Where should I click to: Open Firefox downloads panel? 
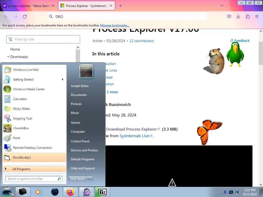pyautogui.click(x=238, y=16)
